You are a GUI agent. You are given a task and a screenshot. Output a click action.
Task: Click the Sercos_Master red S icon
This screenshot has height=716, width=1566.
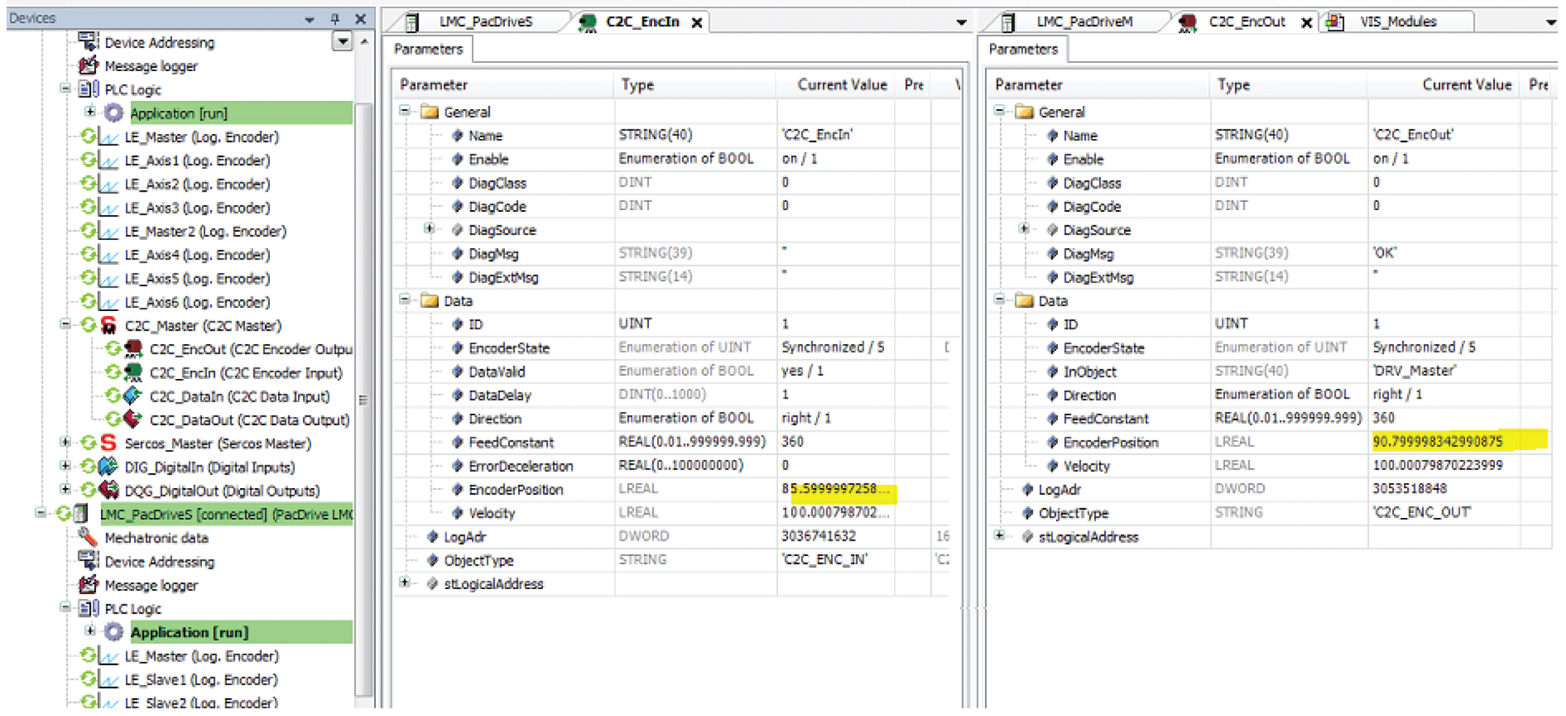click(109, 443)
